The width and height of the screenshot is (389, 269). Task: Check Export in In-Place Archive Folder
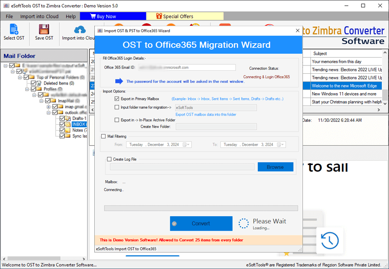117,120
